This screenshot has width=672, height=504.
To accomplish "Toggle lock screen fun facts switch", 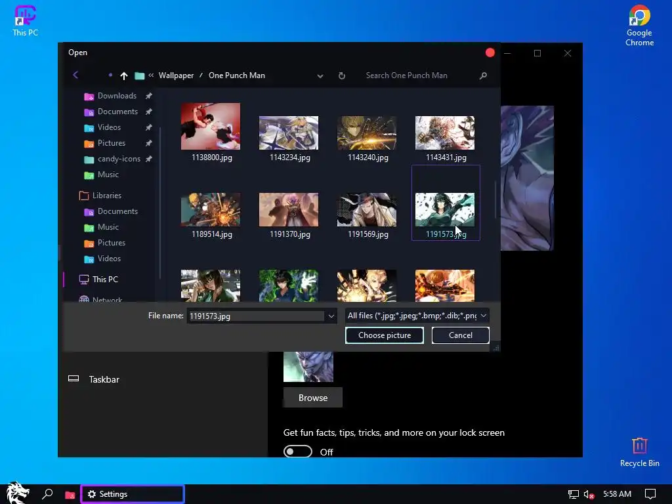I will click(x=297, y=451).
